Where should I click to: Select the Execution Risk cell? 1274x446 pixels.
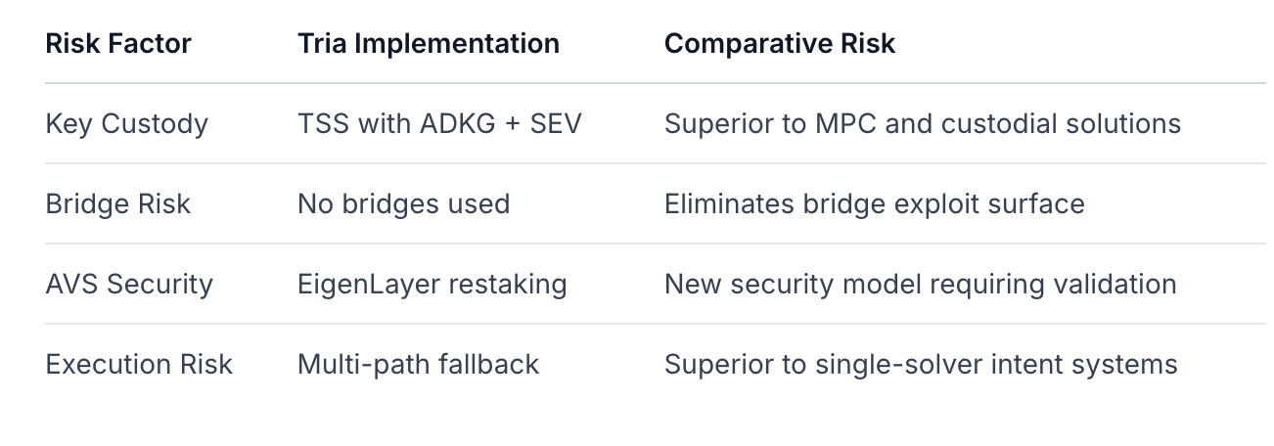pos(139,365)
